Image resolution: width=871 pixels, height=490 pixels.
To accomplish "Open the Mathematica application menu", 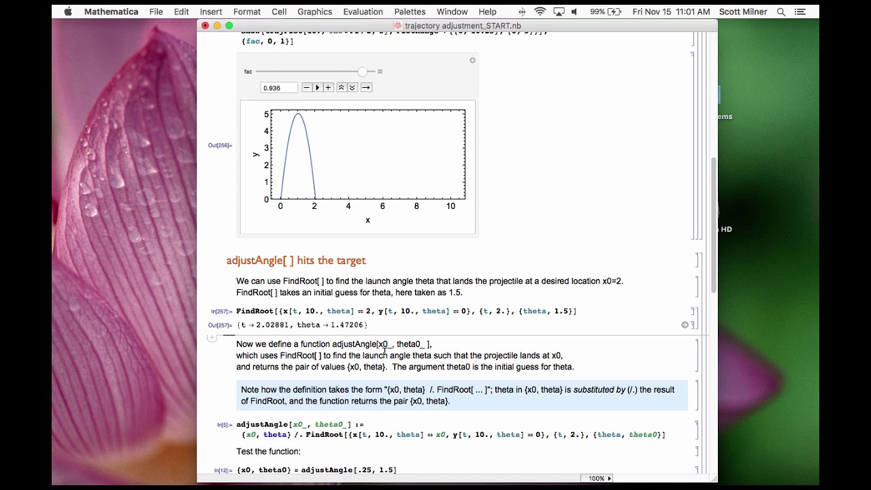I will tap(111, 12).
